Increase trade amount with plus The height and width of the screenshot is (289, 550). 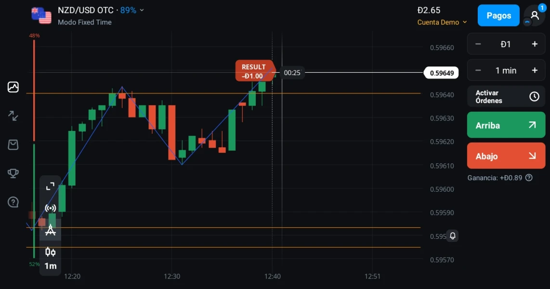535,44
